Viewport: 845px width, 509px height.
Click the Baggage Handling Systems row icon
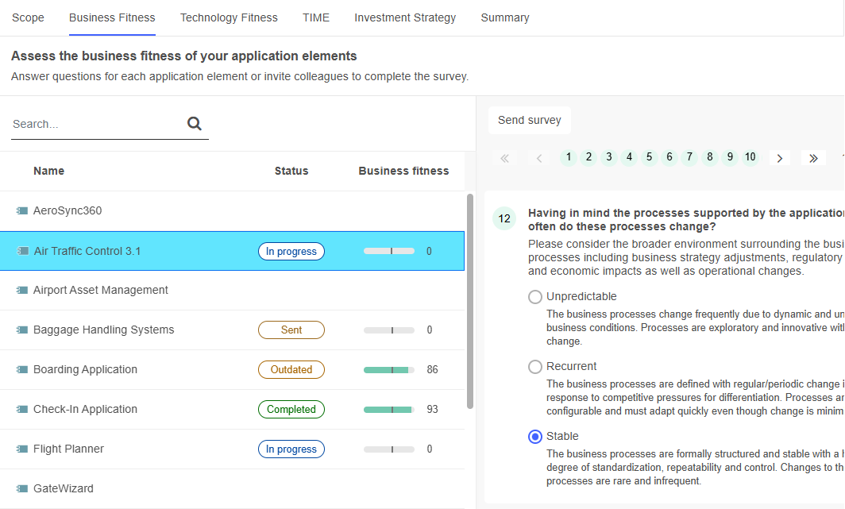(22, 330)
